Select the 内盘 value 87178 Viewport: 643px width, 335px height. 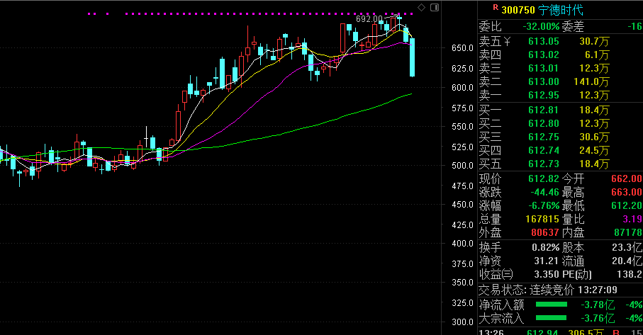pos(627,232)
